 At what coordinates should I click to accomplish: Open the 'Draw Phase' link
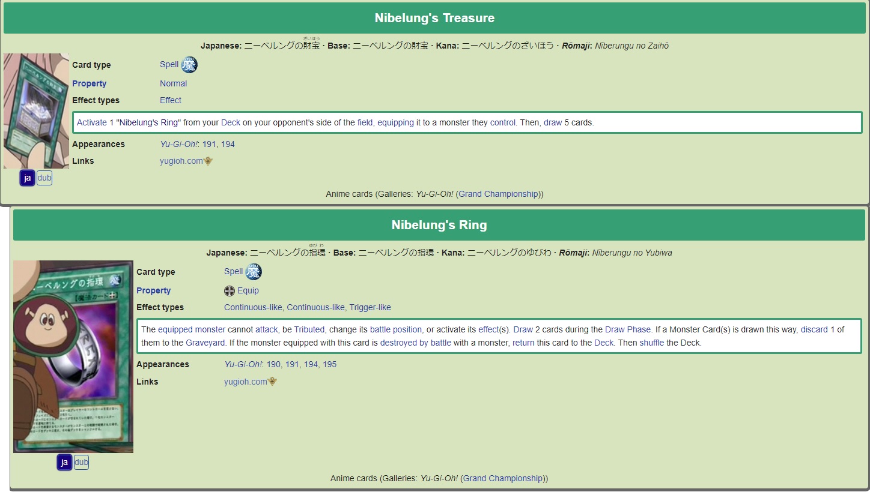pyautogui.click(x=628, y=329)
